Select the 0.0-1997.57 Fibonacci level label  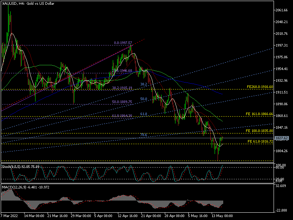coord(123,43)
